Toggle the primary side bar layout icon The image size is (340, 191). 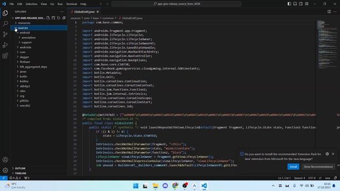pos(289,4)
